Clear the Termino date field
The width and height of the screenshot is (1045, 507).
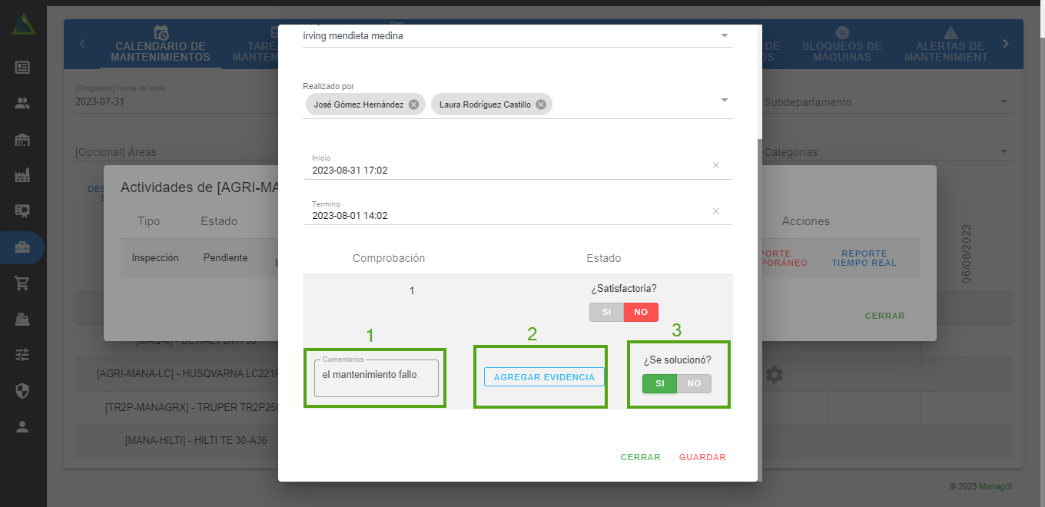point(716,211)
